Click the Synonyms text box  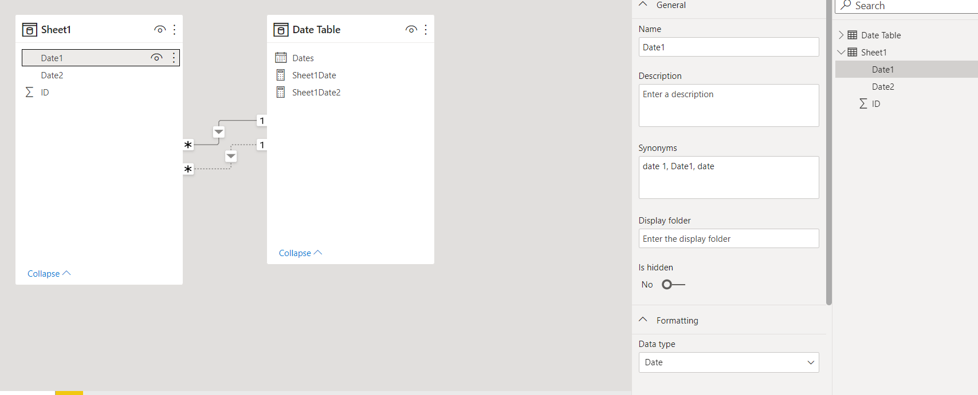coord(729,177)
